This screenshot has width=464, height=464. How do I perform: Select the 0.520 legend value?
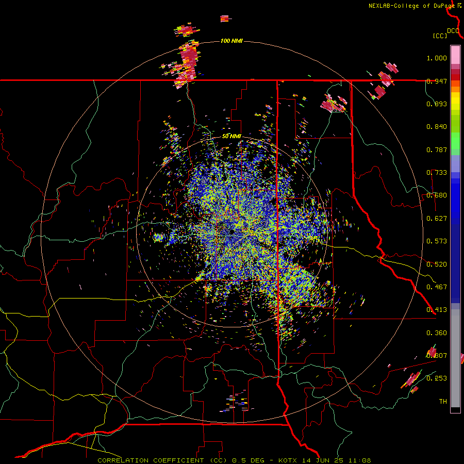437,264
